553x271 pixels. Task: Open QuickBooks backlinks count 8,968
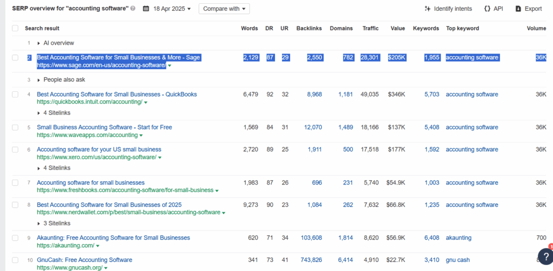click(x=315, y=94)
